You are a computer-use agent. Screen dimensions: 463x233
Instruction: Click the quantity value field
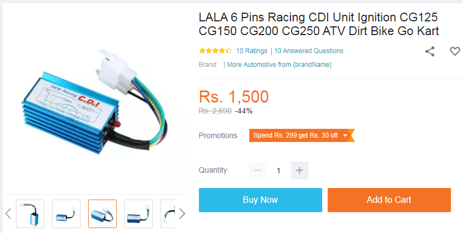pos(278,171)
